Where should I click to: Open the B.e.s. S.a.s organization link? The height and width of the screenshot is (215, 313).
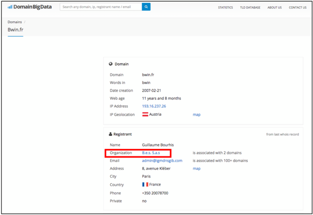point(151,153)
